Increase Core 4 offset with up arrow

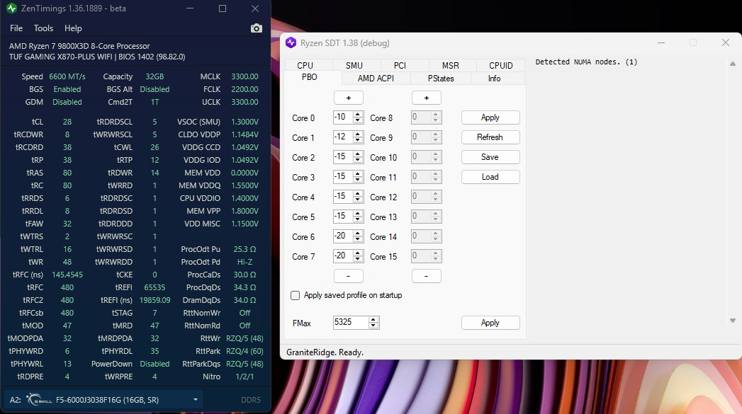(x=358, y=194)
